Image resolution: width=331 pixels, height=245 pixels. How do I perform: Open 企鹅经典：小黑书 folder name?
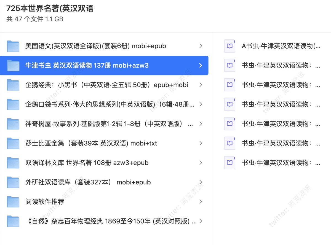[106, 85]
